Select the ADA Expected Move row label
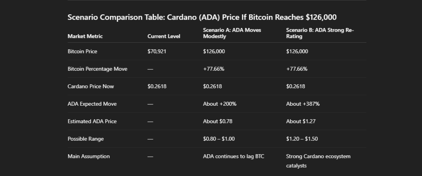This screenshot has height=176, width=422. (92, 104)
